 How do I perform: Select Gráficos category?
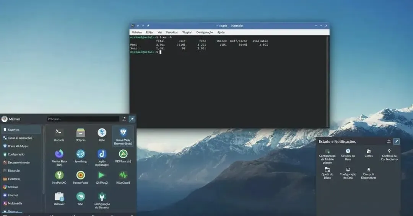(21, 187)
